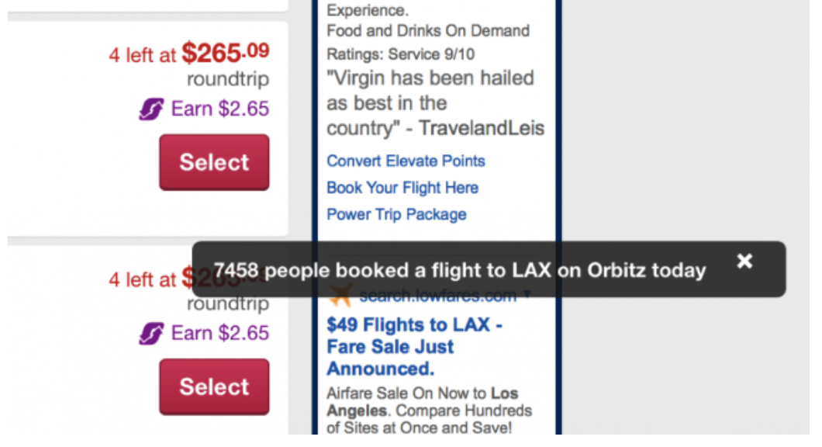Close the Orbitz booking notification banner
822x447 pixels.
744,261
